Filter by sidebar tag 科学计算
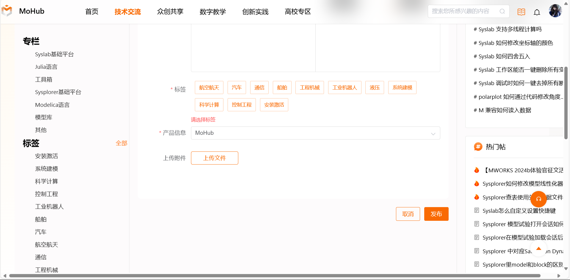 (46, 182)
